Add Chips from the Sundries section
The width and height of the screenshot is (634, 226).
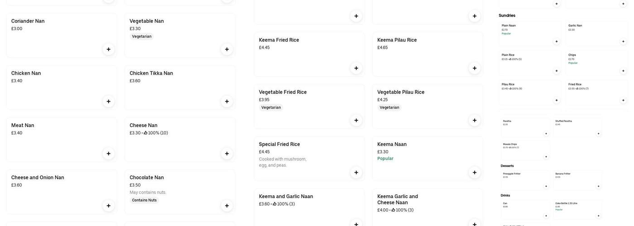pos(623,71)
